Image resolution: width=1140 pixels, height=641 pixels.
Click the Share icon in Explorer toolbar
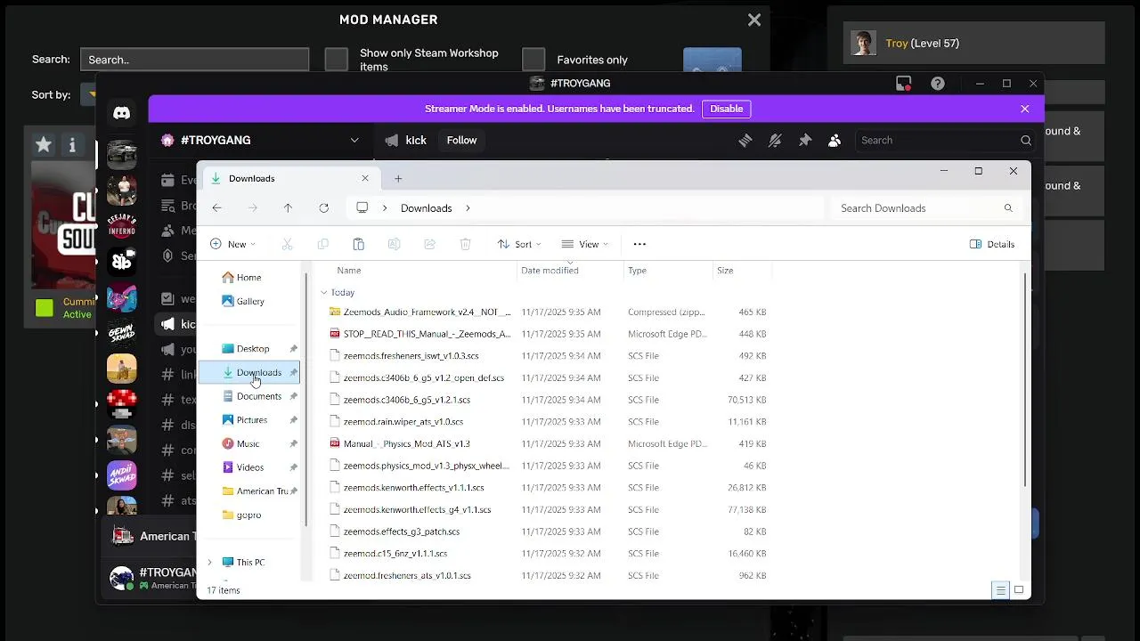[429, 244]
